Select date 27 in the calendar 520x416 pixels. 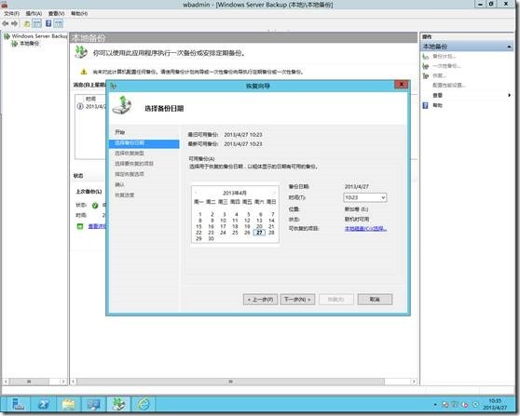click(x=259, y=233)
